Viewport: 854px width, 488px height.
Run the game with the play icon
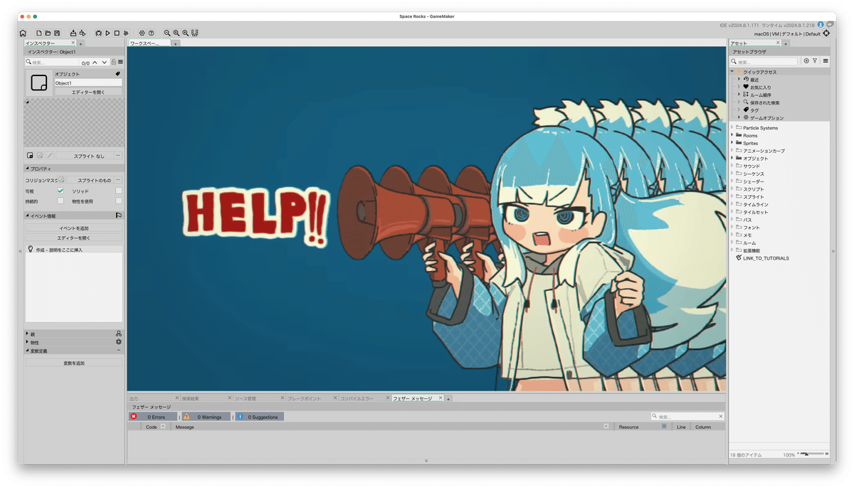pyautogui.click(x=107, y=33)
